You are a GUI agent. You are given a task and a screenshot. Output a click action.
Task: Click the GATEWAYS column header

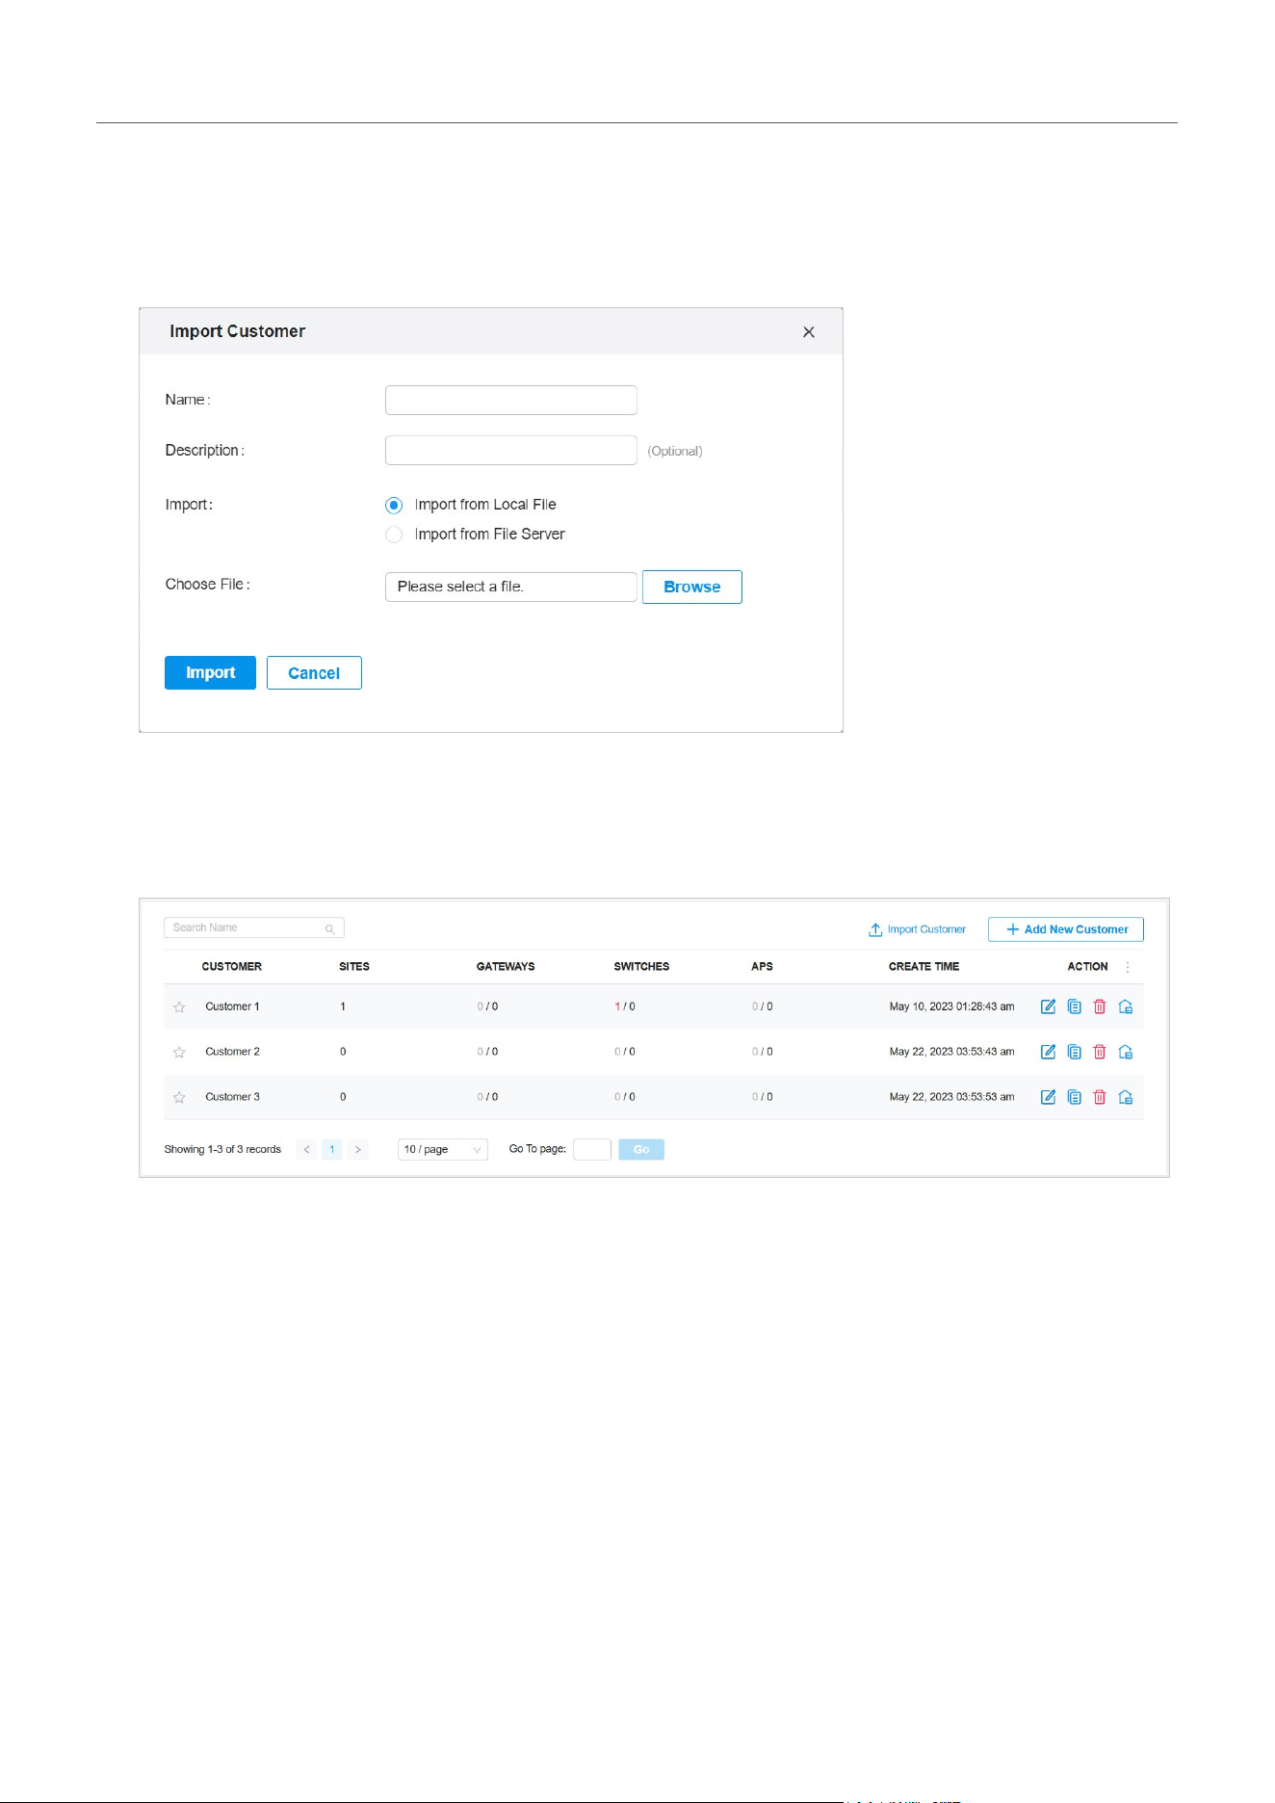click(x=506, y=967)
